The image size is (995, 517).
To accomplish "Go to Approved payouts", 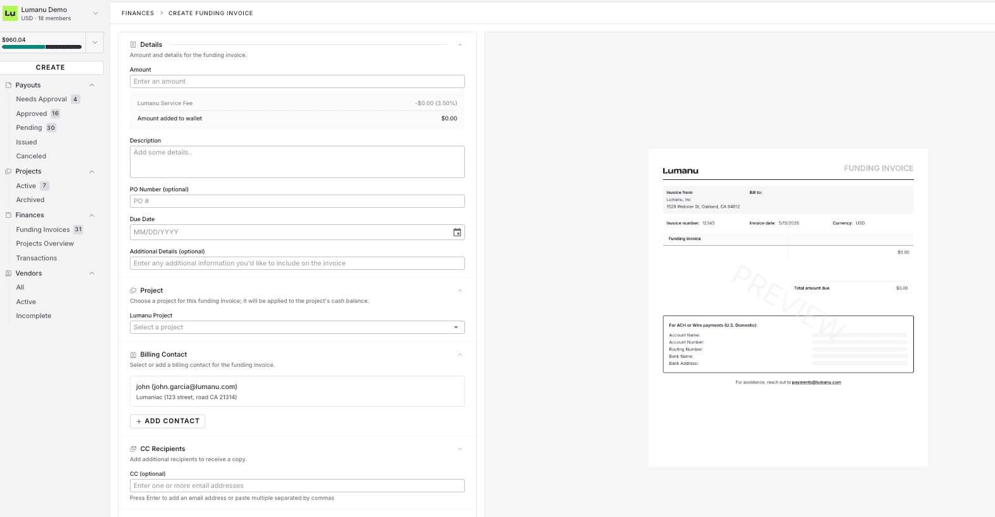I will click(32, 113).
